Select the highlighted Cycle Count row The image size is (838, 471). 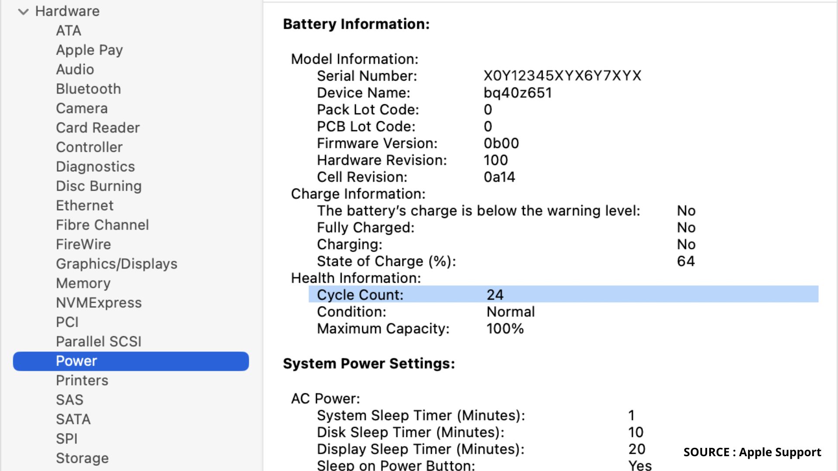pos(563,294)
